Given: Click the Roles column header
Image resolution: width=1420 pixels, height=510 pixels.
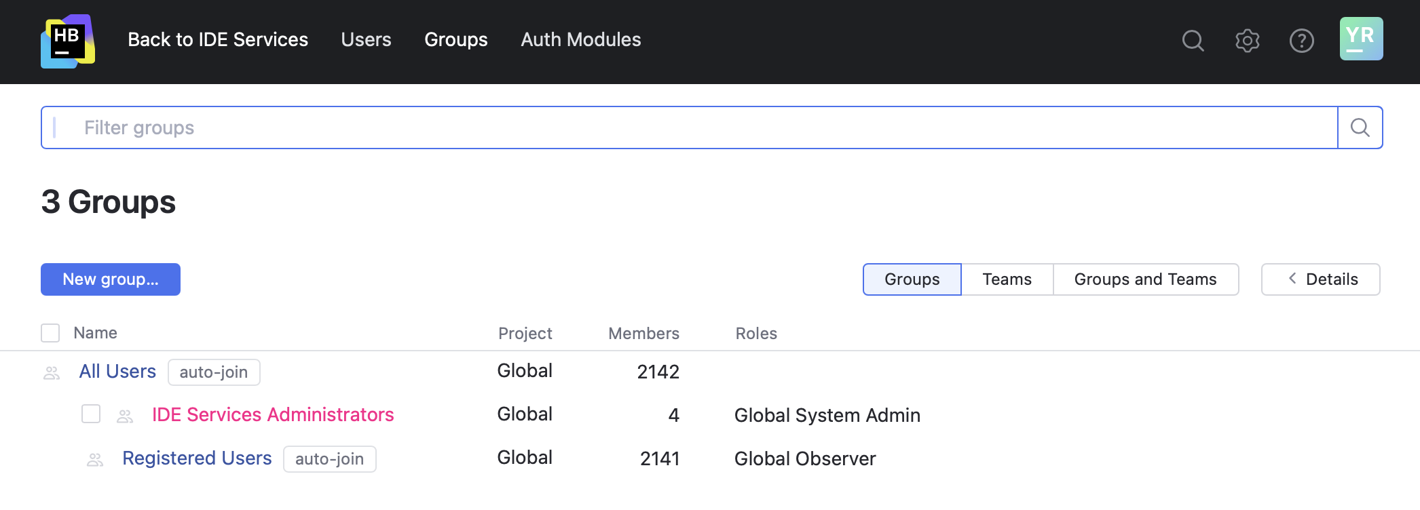Looking at the screenshot, I should coord(756,334).
